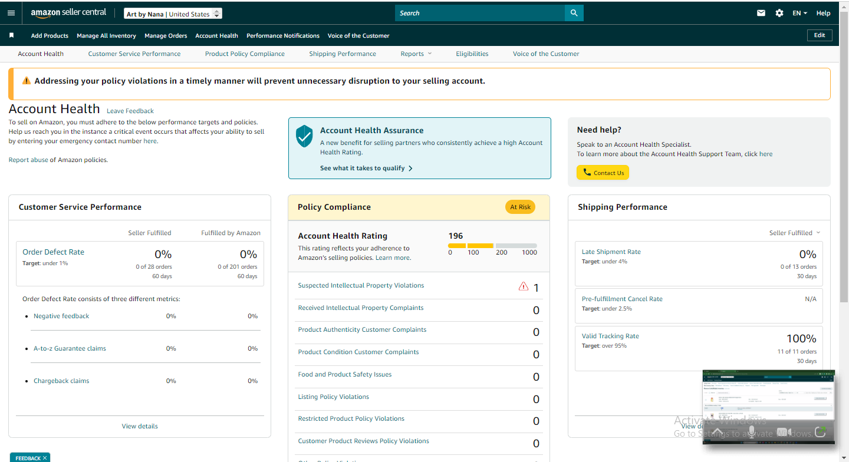Image resolution: width=849 pixels, height=462 pixels.
Task: Click the Amazon Seller Central logo
Action: click(x=68, y=13)
